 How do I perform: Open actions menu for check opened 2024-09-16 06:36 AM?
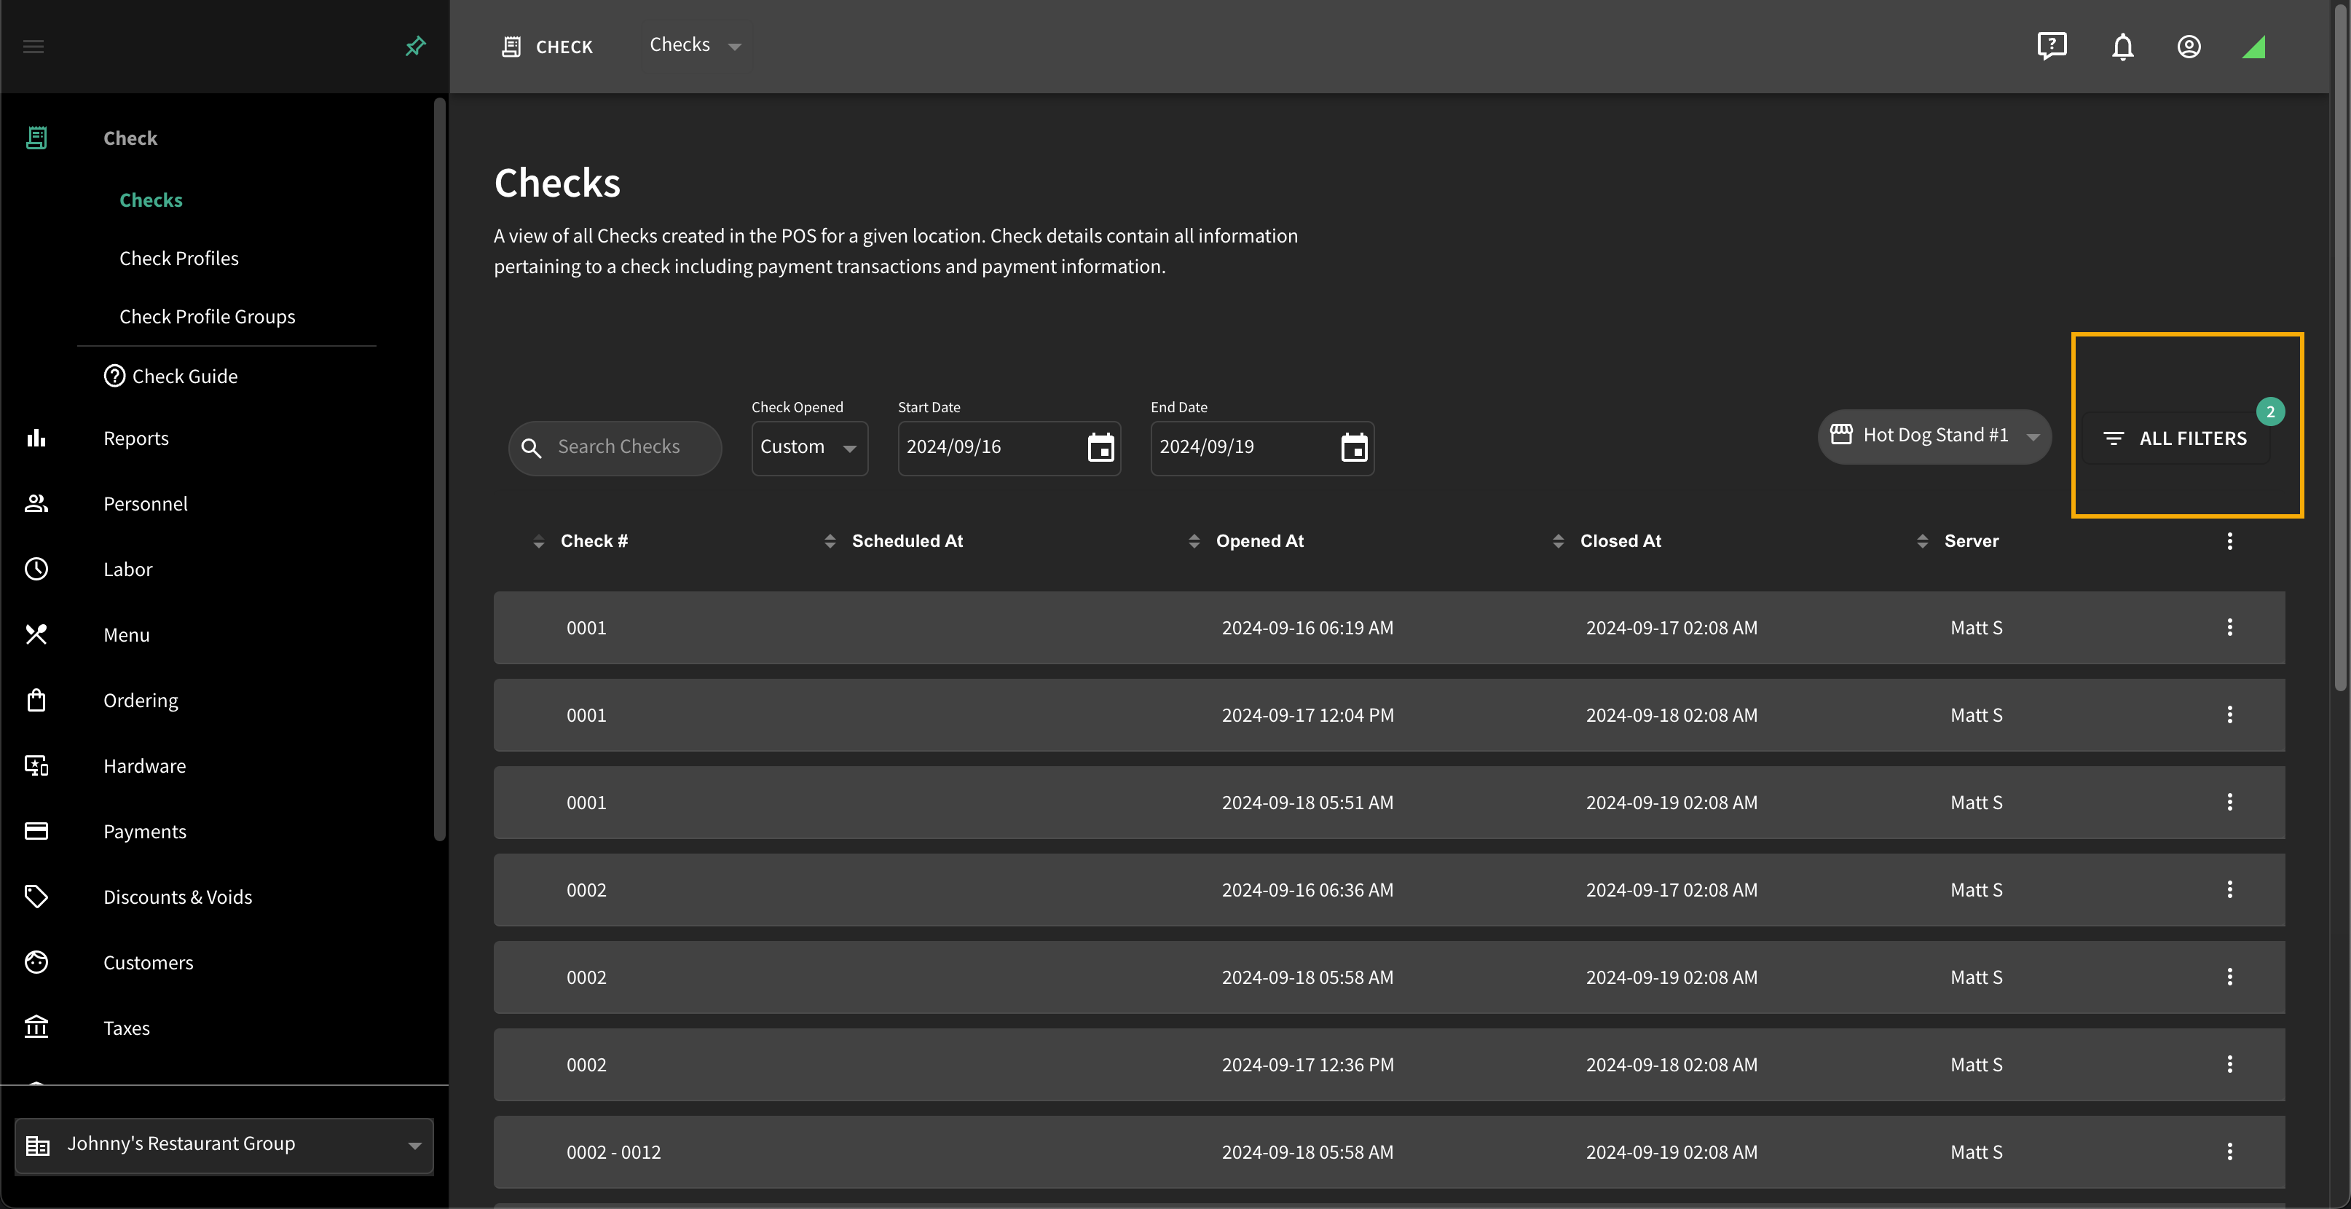pyautogui.click(x=2229, y=889)
